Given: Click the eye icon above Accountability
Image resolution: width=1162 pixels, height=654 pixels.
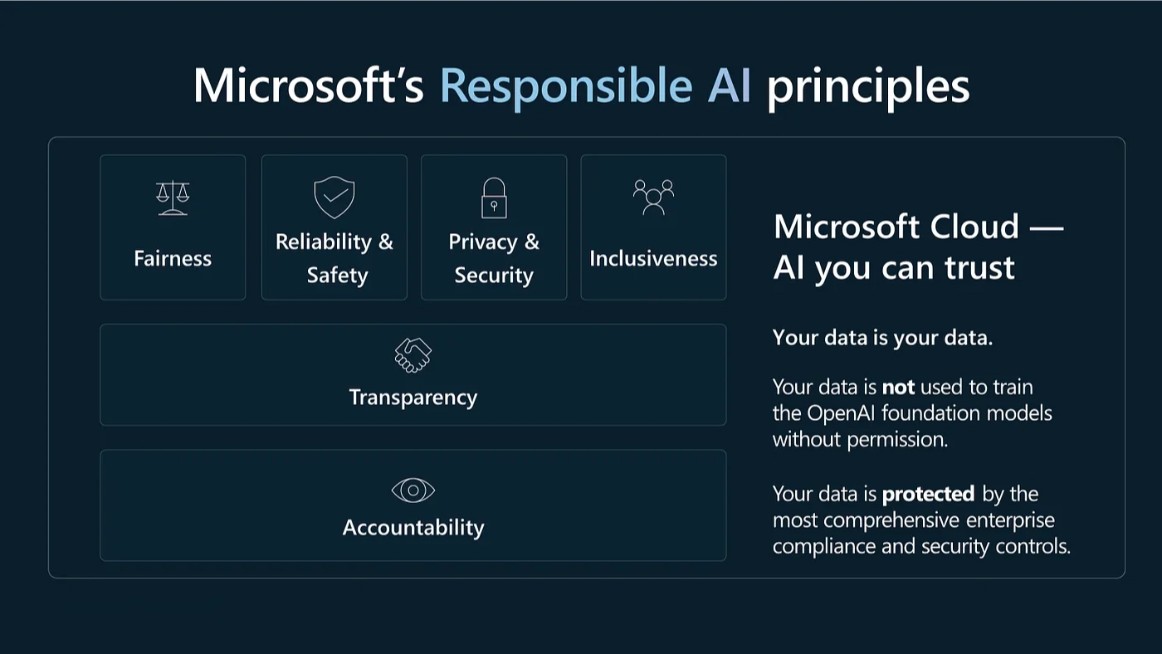Looking at the screenshot, I should (413, 490).
